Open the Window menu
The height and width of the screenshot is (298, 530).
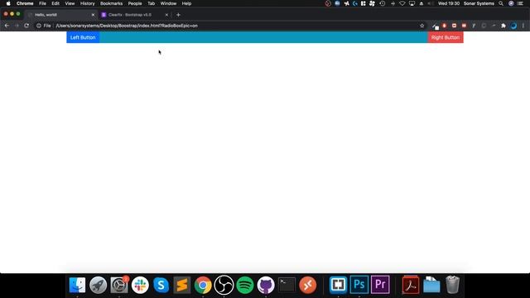[x=168, y=3]
